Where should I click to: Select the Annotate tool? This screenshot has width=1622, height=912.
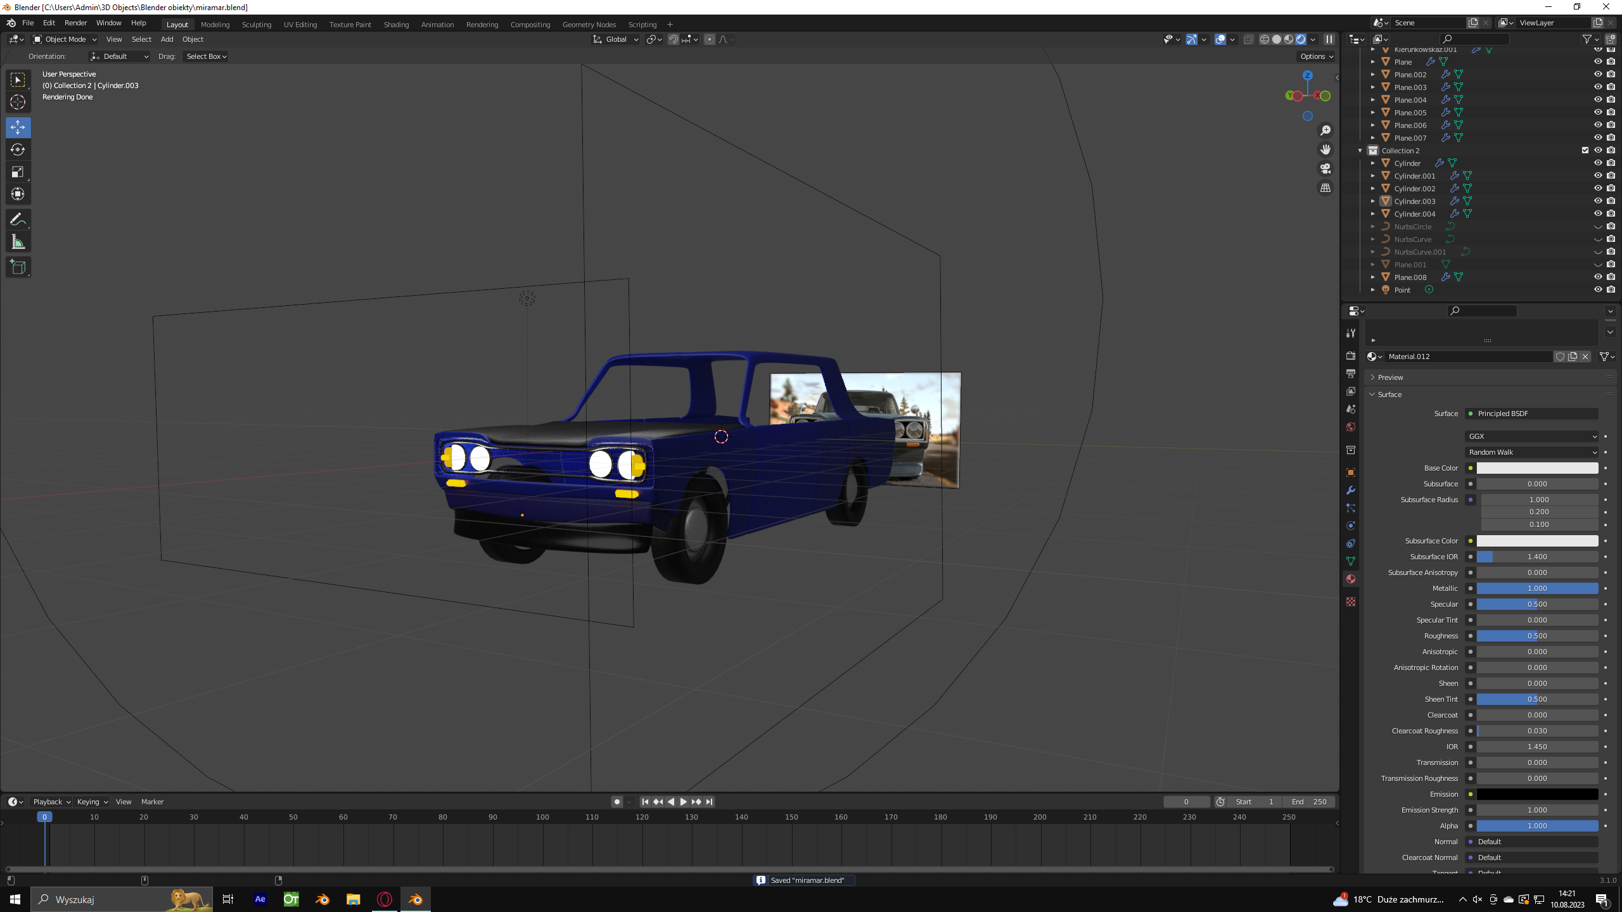18,220
